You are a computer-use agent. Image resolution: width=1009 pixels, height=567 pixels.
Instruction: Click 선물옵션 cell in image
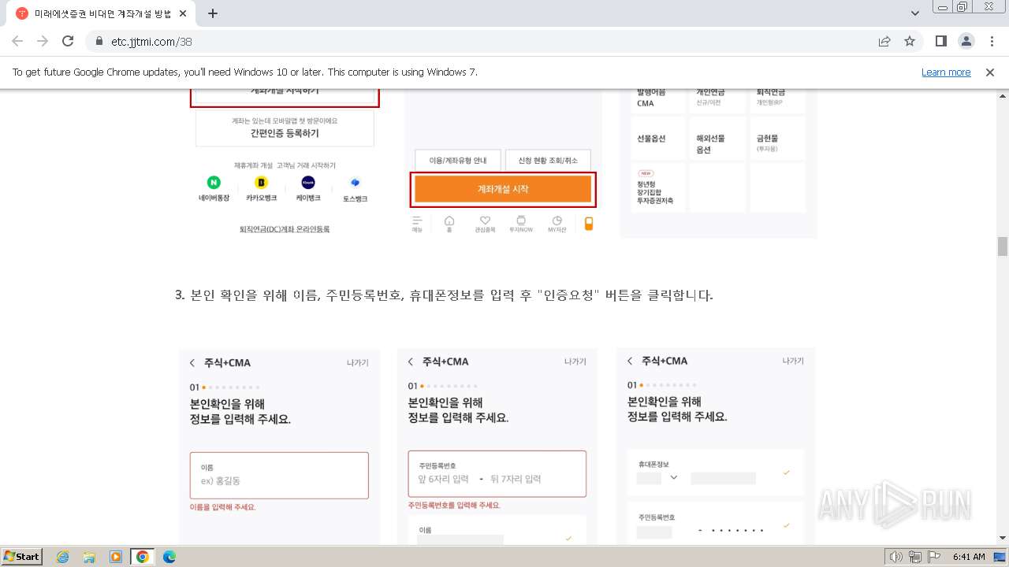coord(658,139)
